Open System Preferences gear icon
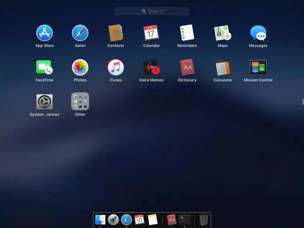 [x=45, y=102]
